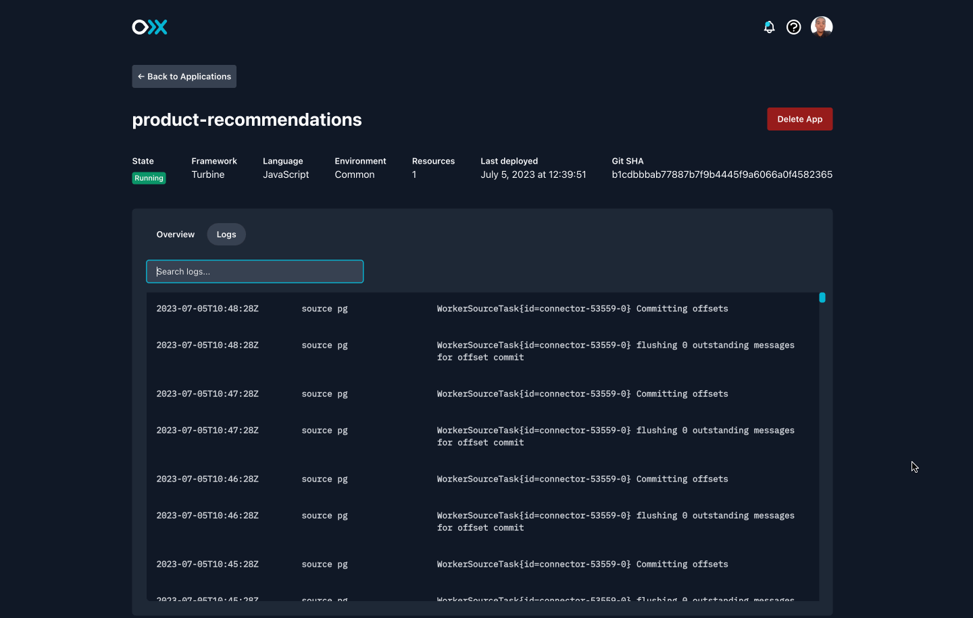Image resolution: width=973 pixels, height=618 pixels.
Task: Select the Git SHA commit hash value
Action: click(722, 174)
